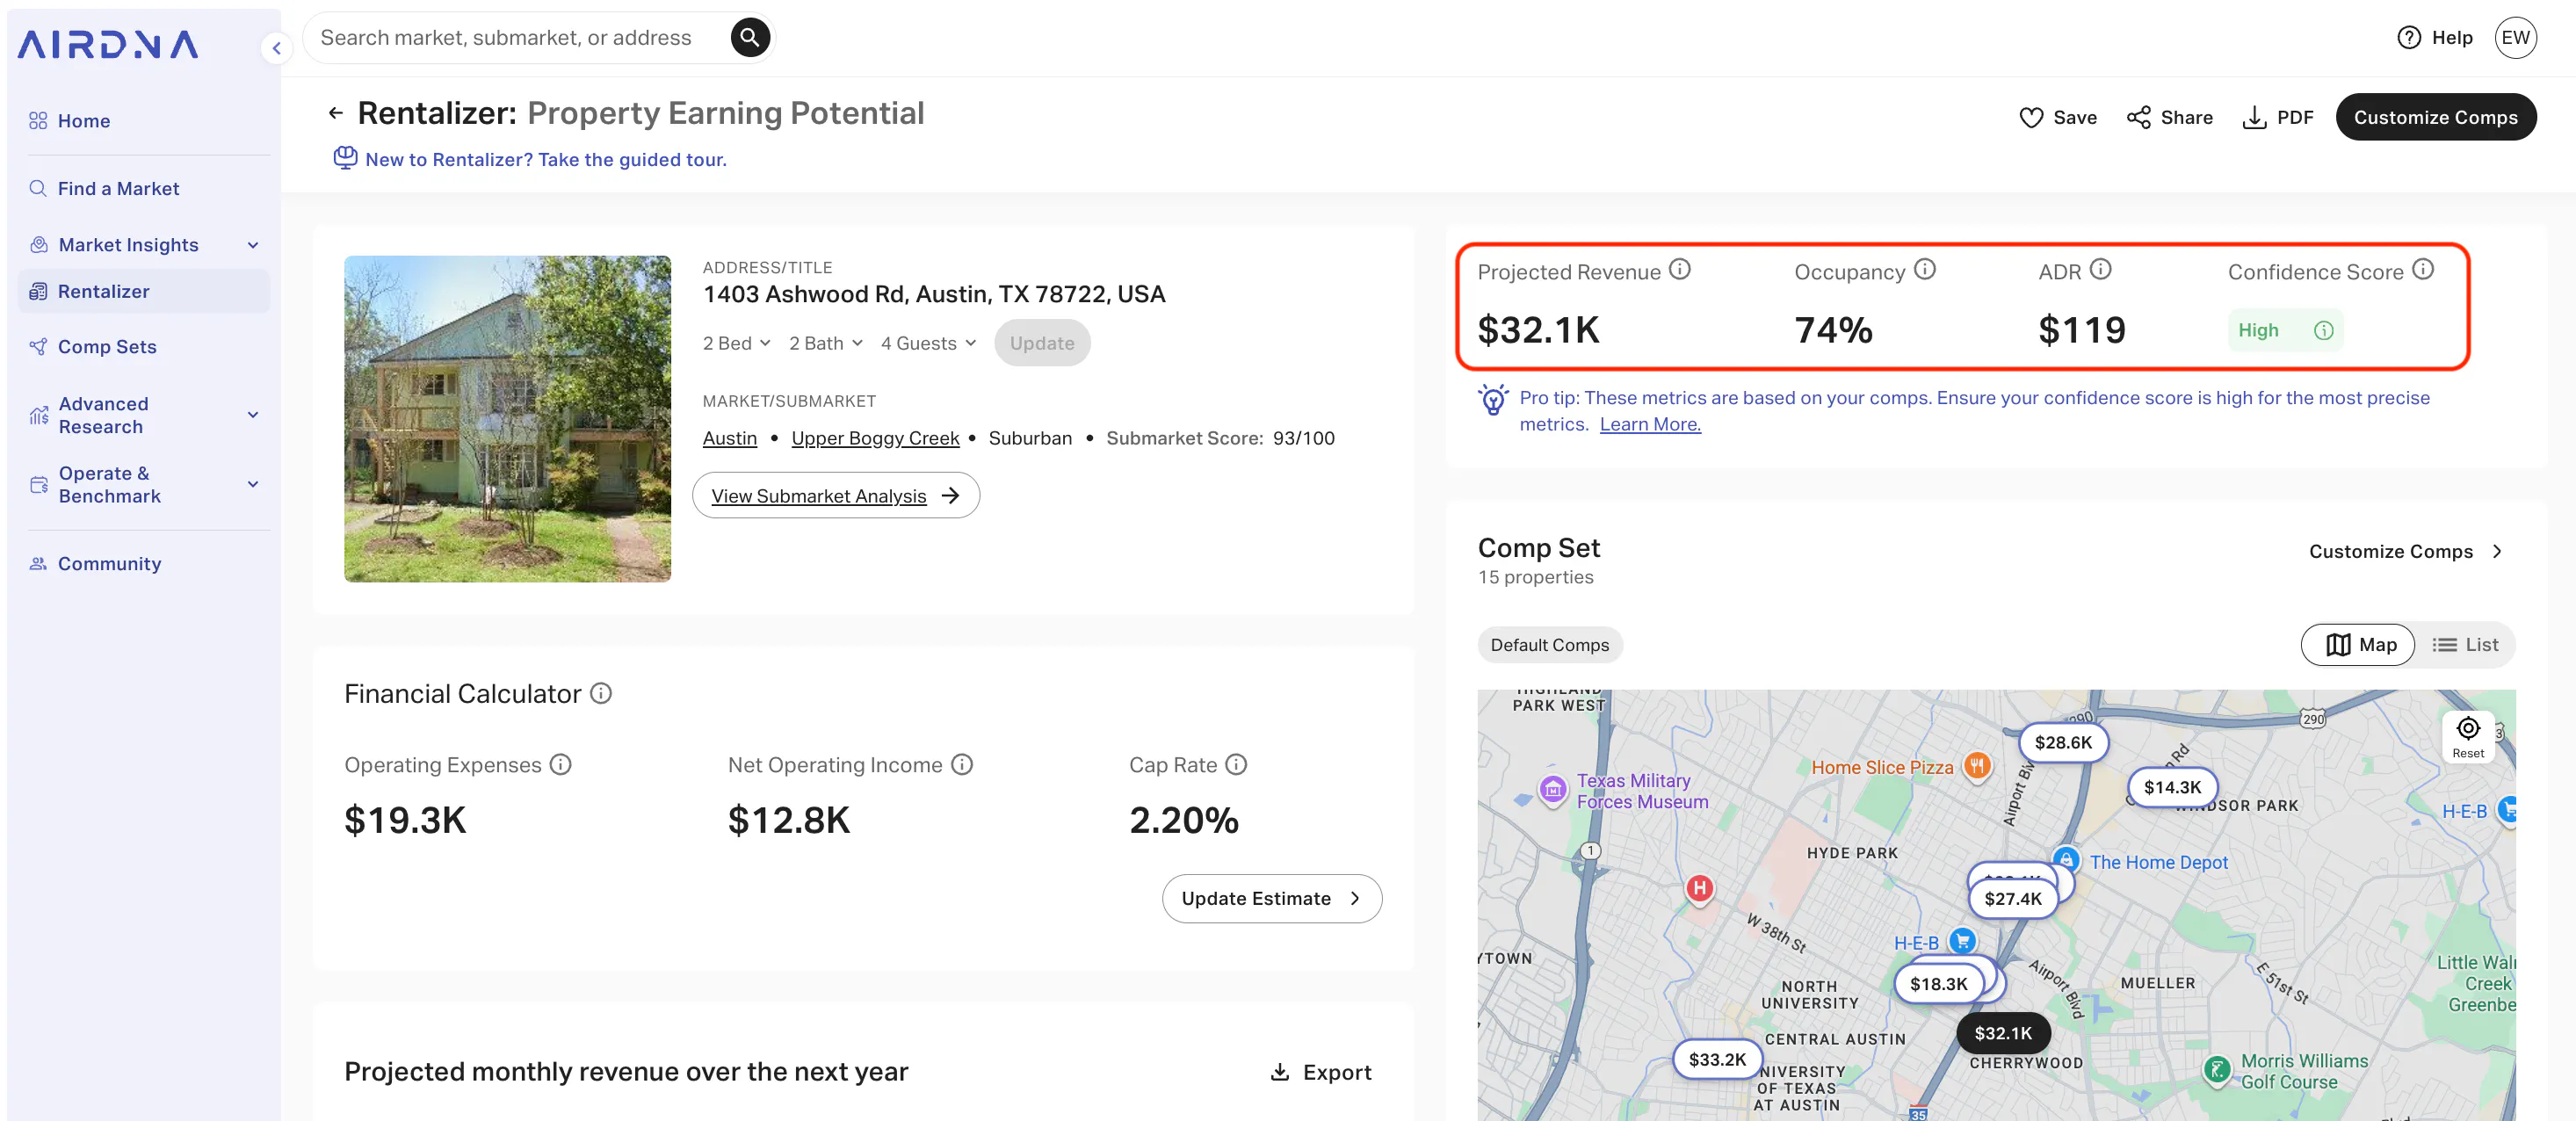Click the AirDNA logo
The height and width of the screenshot is (1121, 2576).
tap(108, 45)
